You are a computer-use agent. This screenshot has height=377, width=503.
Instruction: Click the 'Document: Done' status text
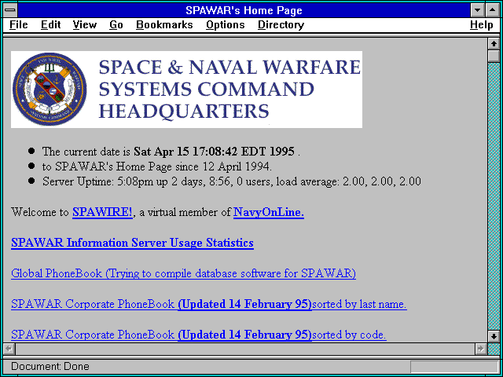pos(50,366)
